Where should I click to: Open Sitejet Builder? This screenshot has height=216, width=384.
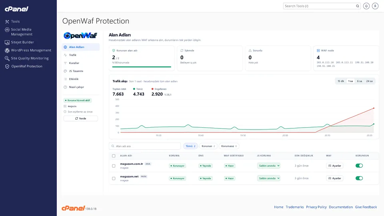point(22,42)
